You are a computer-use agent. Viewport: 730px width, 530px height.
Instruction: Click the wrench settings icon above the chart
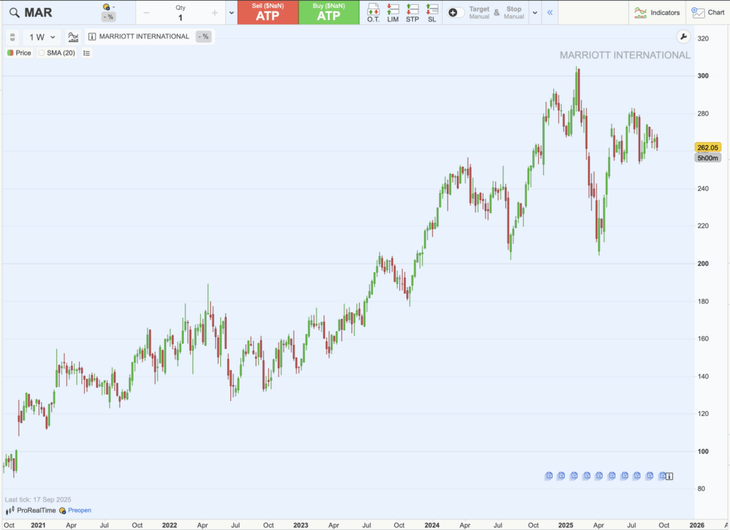tap(683, 36)
